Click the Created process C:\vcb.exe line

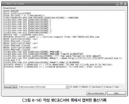pos(53,67)
